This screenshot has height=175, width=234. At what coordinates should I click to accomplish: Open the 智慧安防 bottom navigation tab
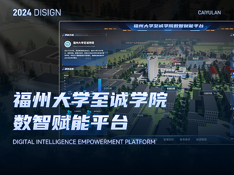pyautogui.click(x=168, y=140)
